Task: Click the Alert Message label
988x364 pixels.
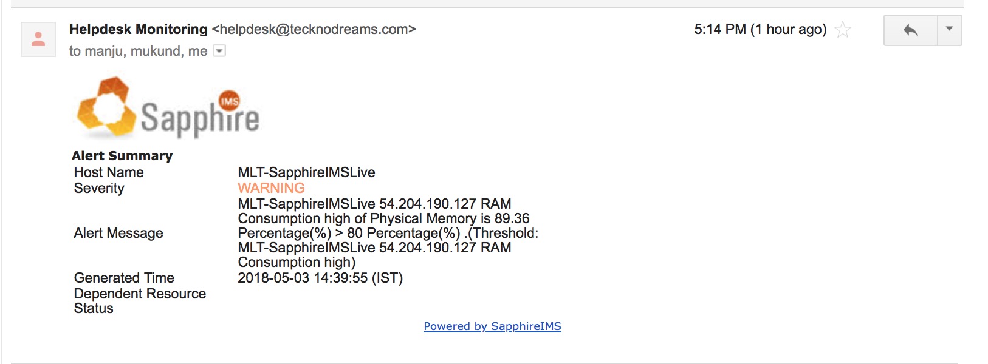Action: (118, 233)
